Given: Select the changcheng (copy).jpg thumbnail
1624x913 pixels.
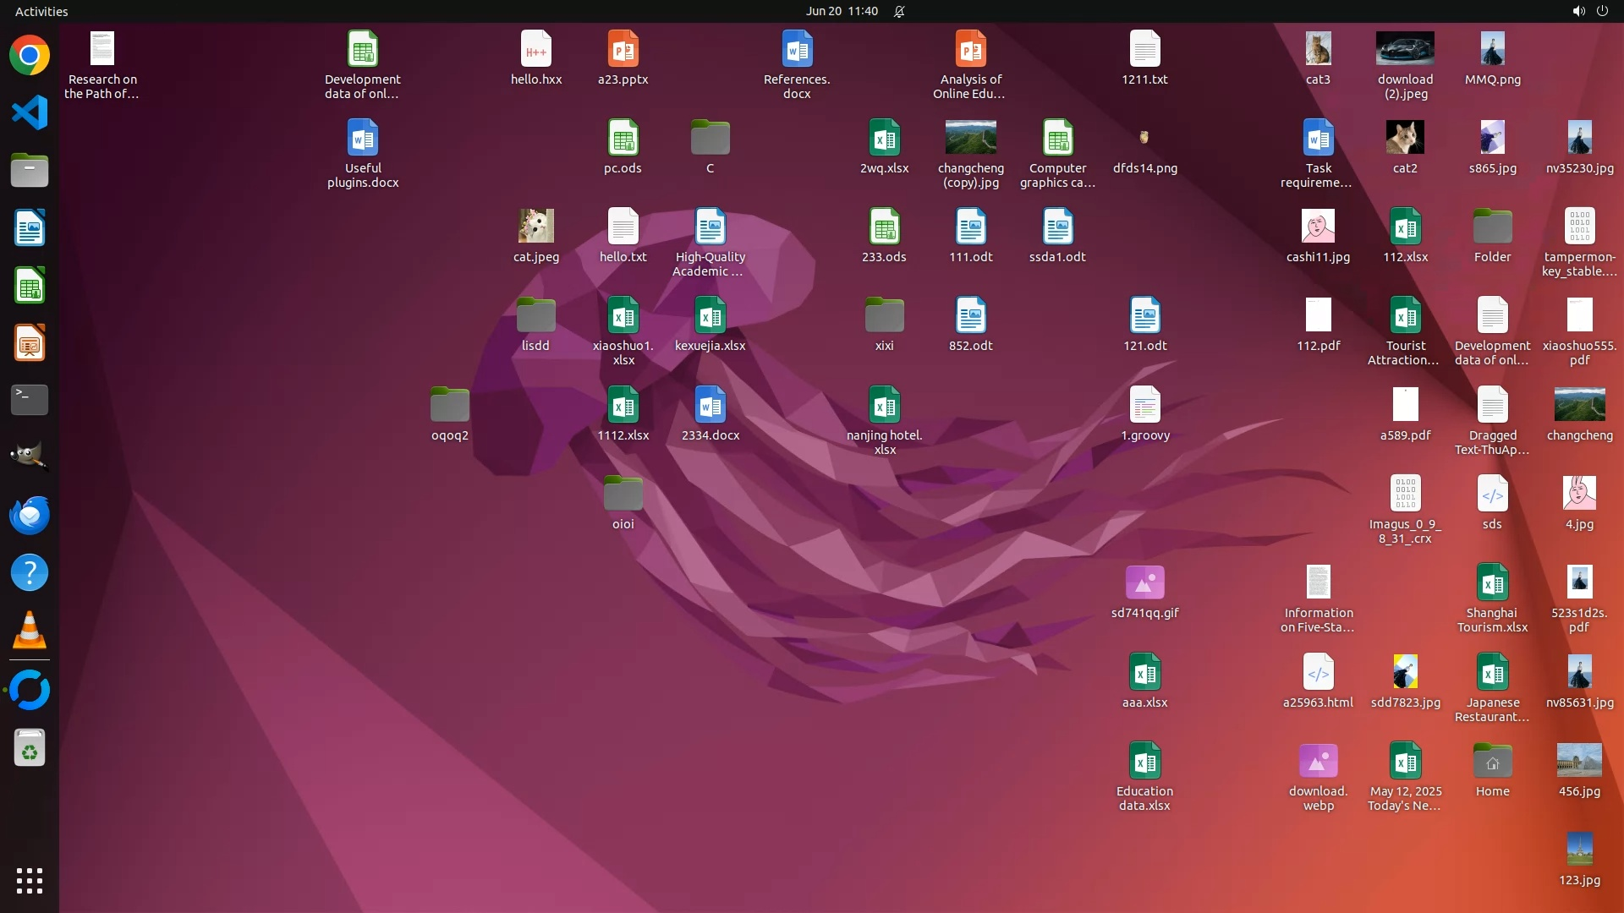Looking at the screenshot, I should pyautogui.click(x=970, y=138).
